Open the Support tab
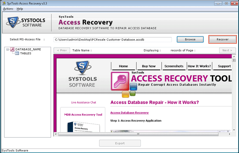Screen dimensions: 239x153 [223, 66]
